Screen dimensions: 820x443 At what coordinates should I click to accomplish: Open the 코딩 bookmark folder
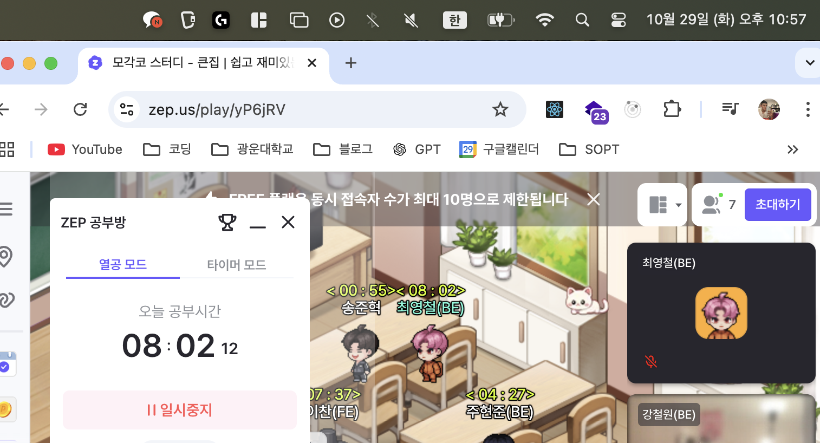click(x=167, y=149)
